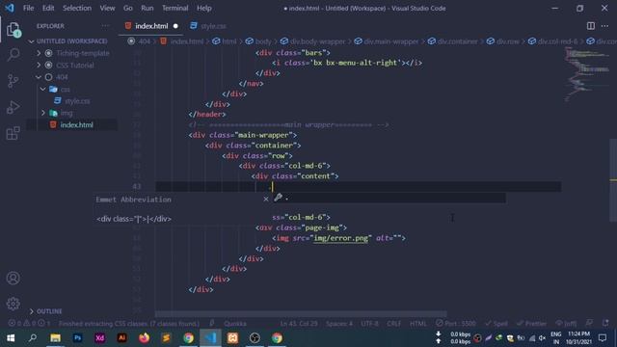Screen dimensions: 617x347
Task: Open Explorer views and more actions ellipsis
Action: pos(105,26)
